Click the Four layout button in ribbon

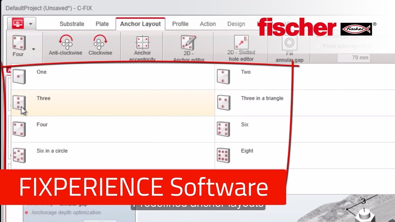click(19, 46)
